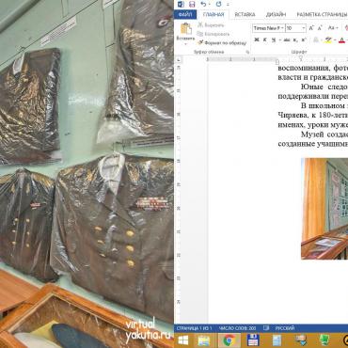Viewport: 348px width, 348px height.
Task: Click Format Painter (Формат по образцу)
Action: (222, 42)
